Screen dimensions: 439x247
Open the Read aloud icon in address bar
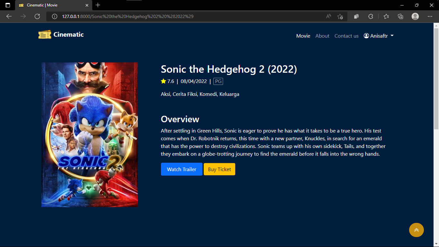point(328,16)
